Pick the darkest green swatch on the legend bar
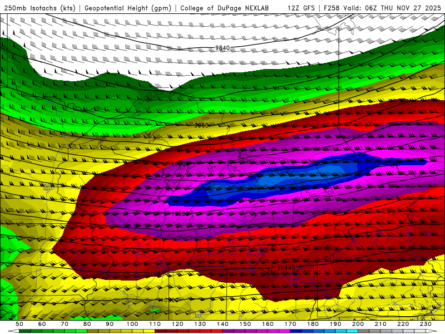 pyautogui.click(x=25, y=331)
